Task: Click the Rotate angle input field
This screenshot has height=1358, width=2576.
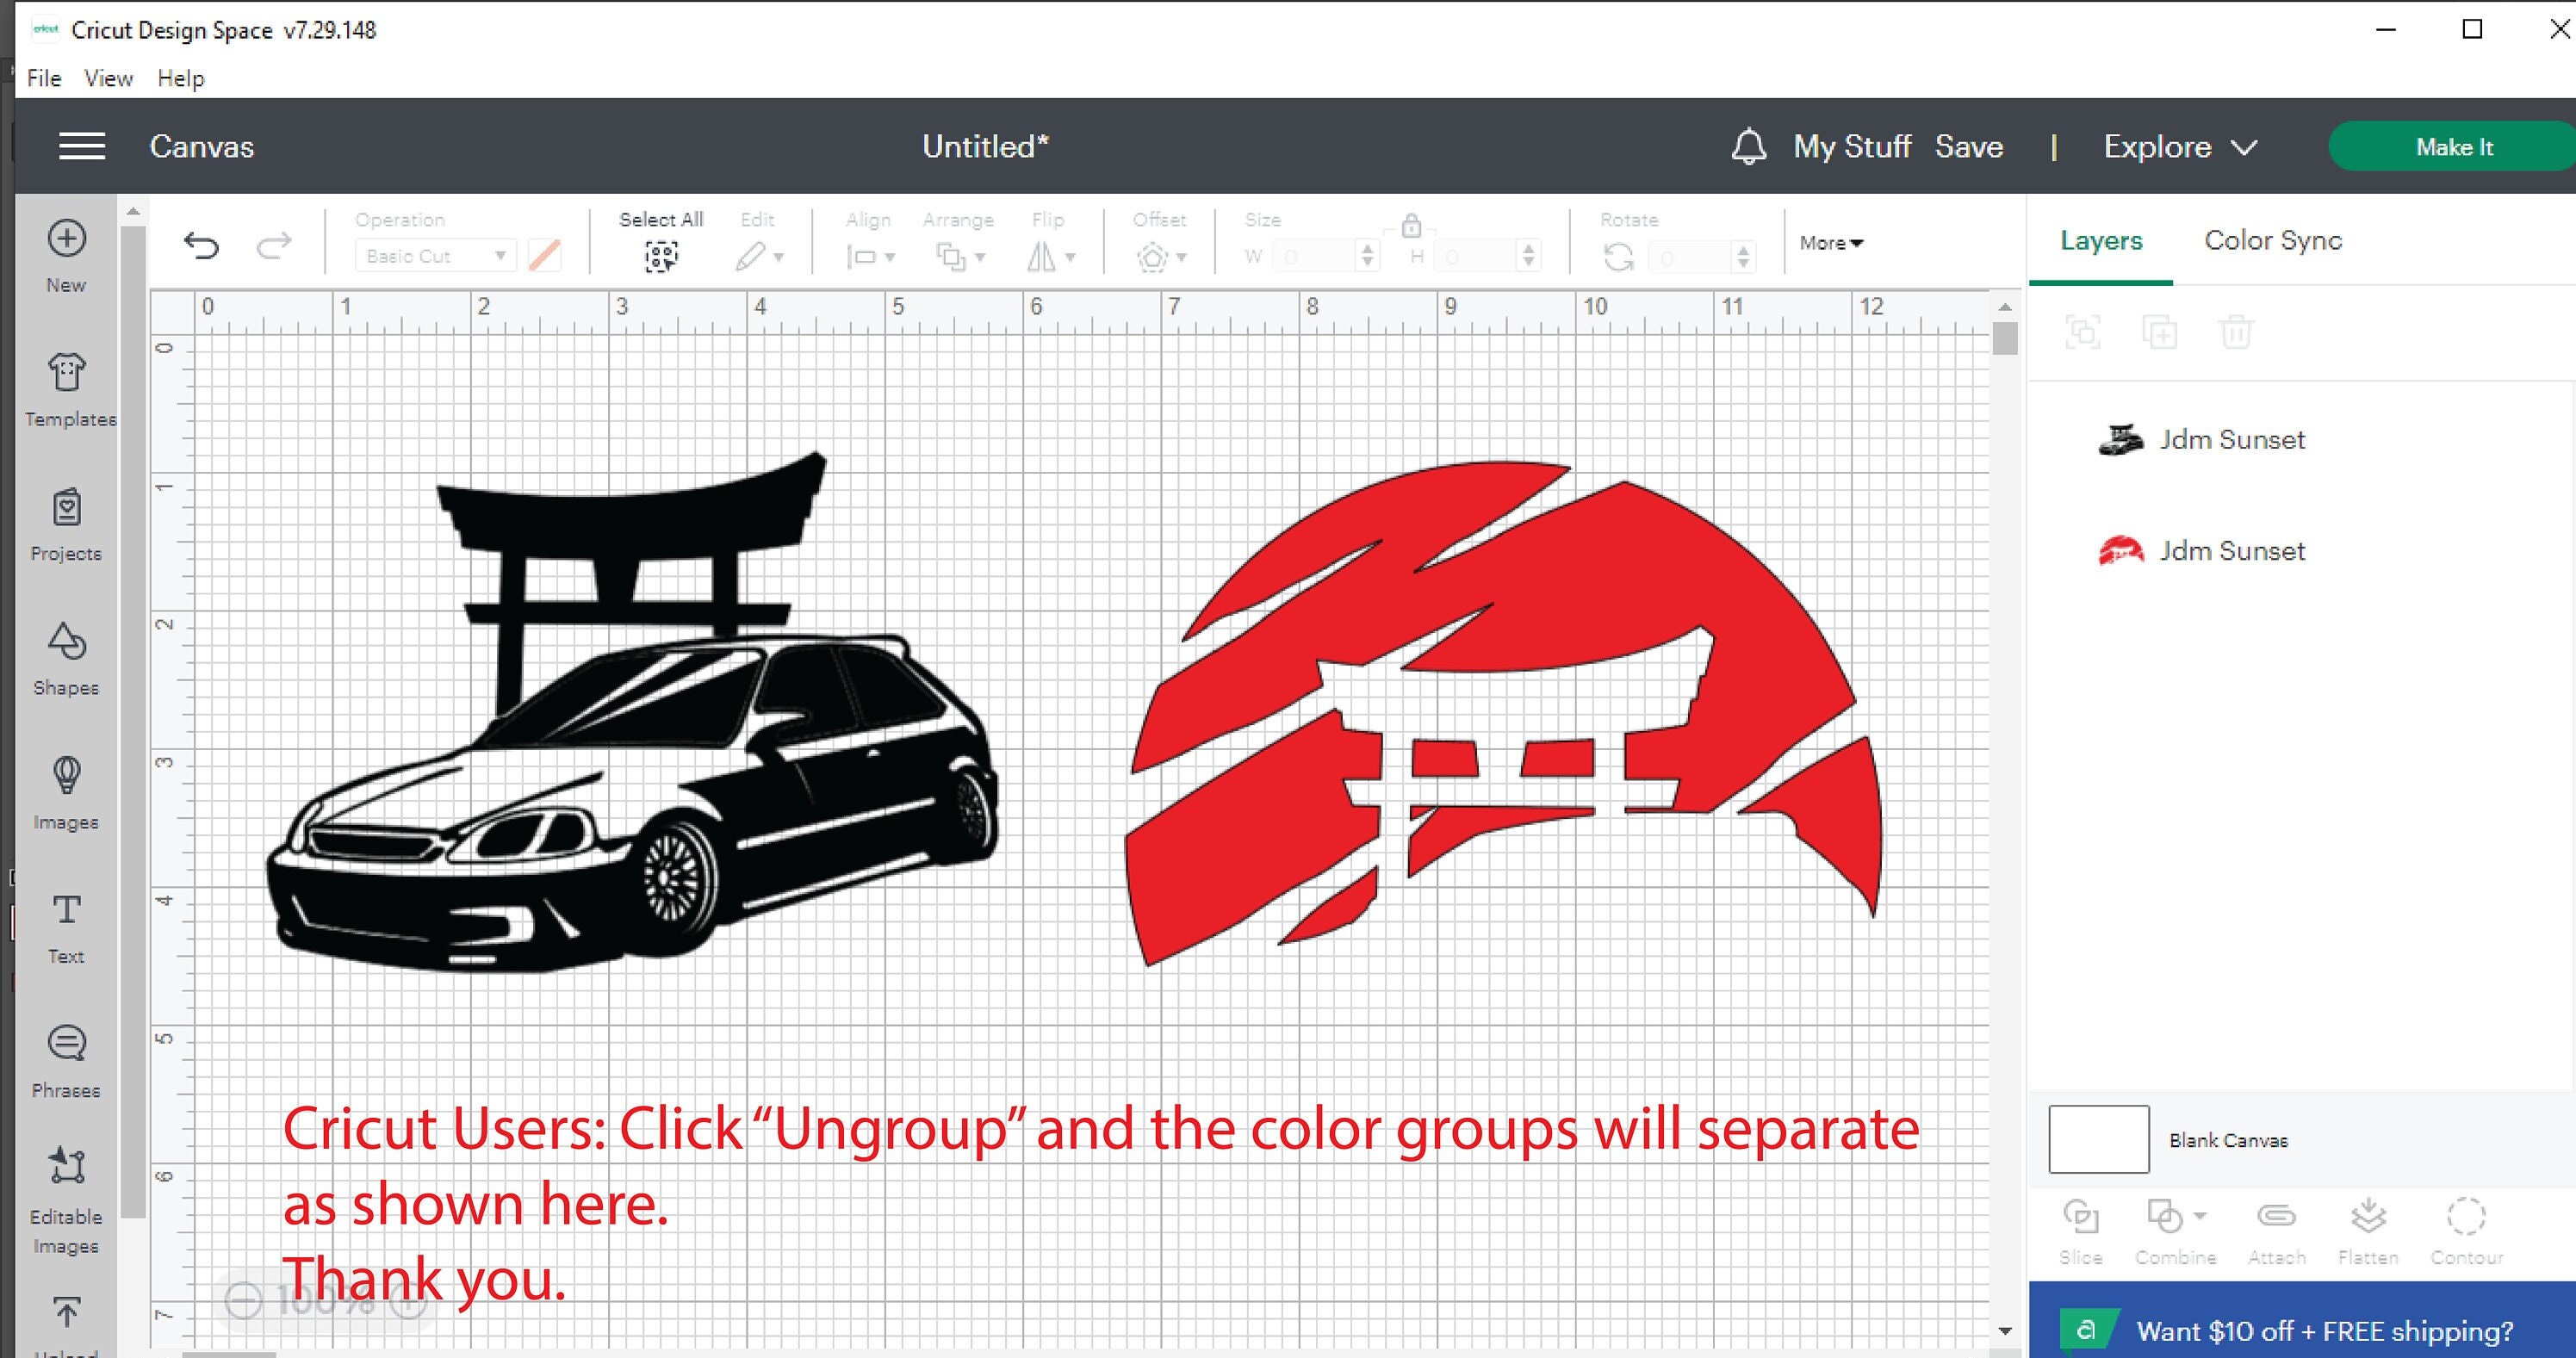Action: pyautogui.click(x=1690, y=258)
